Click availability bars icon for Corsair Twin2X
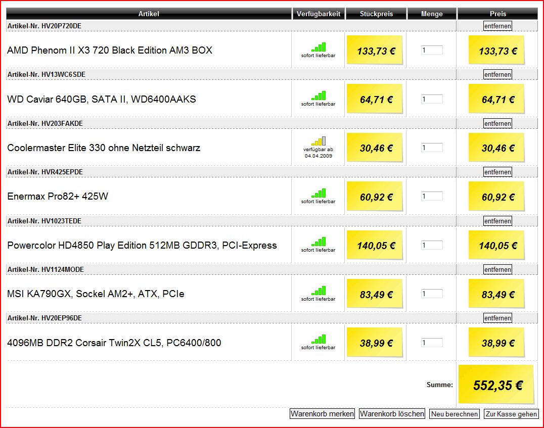 (x=319, y=339)
